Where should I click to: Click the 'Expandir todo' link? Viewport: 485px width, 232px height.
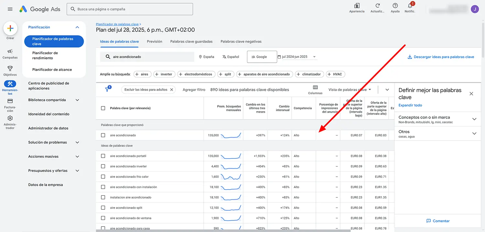click(x=410, y=105)
